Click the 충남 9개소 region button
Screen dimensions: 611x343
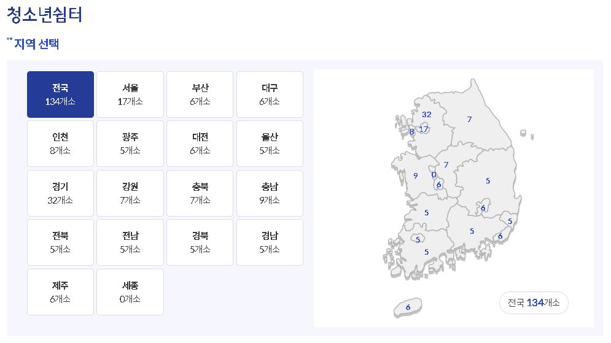click(x=270, y=193)
